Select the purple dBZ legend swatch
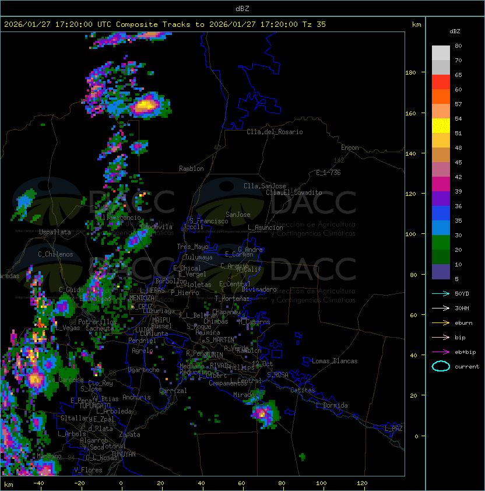Image resolution: width=485 pixels, height=491 pixels. [x=441, y=198]
